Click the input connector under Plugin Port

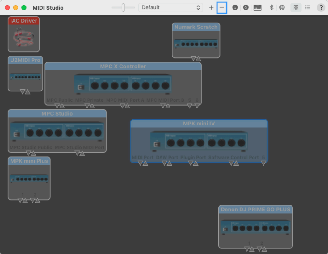(196, 163)
